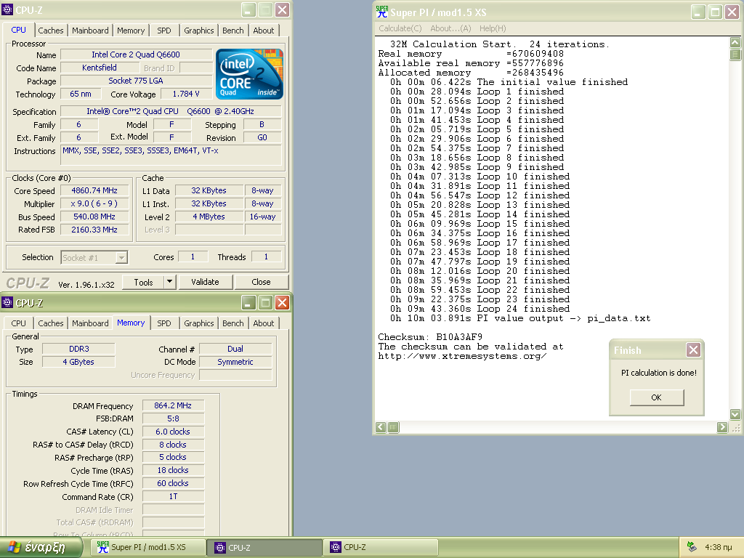The width and height of the screenshot is (744, 558).
Task: Click the FSB:DRAM value 5:8
Action: coord(173,418)
